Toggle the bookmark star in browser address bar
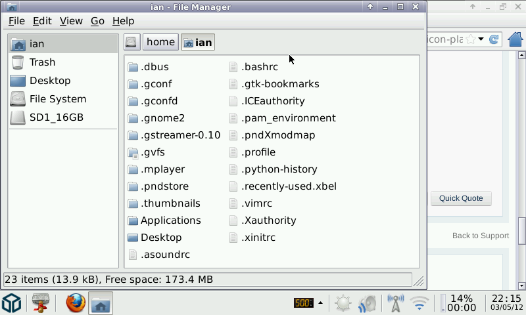This screenshot has width=526, height=315. pyautogui.click(x=471, y=39)
